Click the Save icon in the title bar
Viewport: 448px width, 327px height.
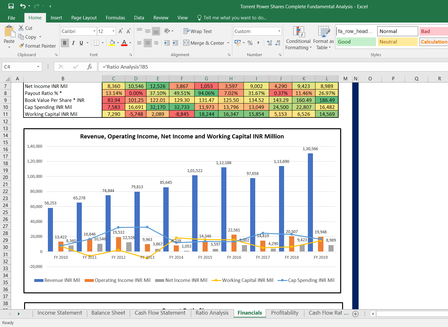[x=11, y=6]
